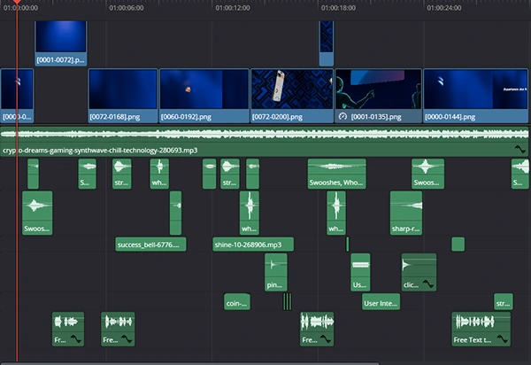This screenshot has height=365, width=531.
Task: Select the Swoos... clip next to the playhead
Action: pyautogui.click(x=37, y=213)
